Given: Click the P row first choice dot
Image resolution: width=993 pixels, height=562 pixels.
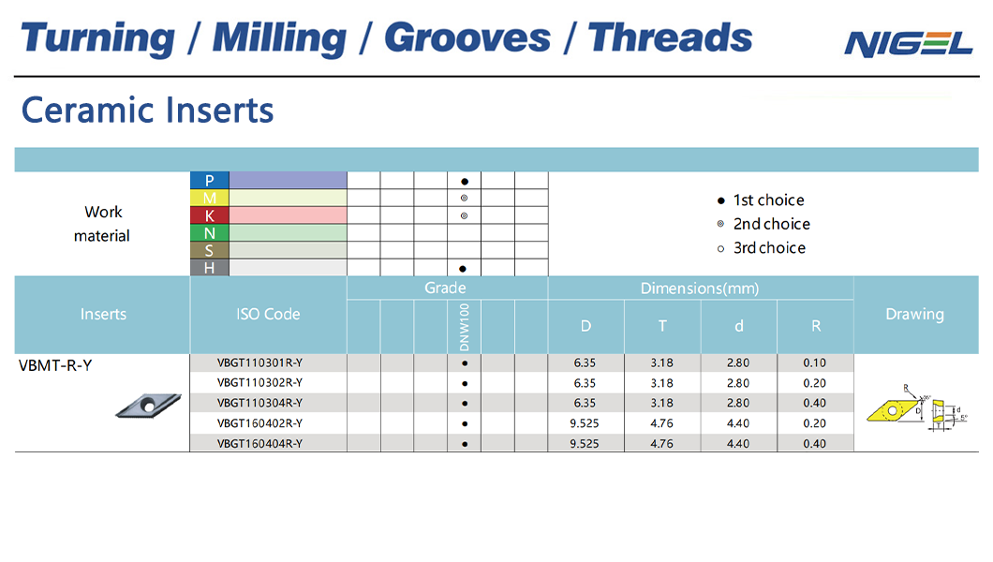Looking at the screenshot, I should point(465,182).
